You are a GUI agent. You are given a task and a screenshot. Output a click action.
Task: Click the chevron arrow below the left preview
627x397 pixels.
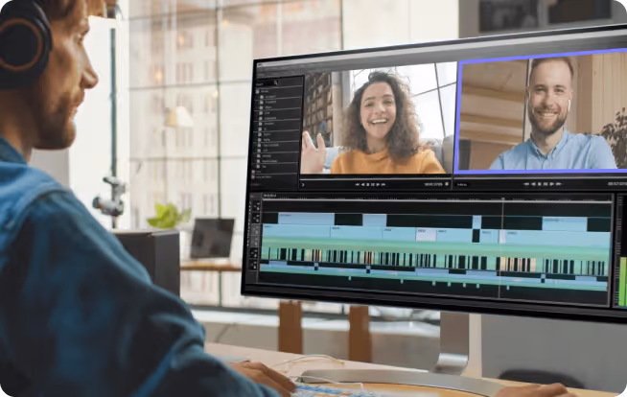click(303, 185)
